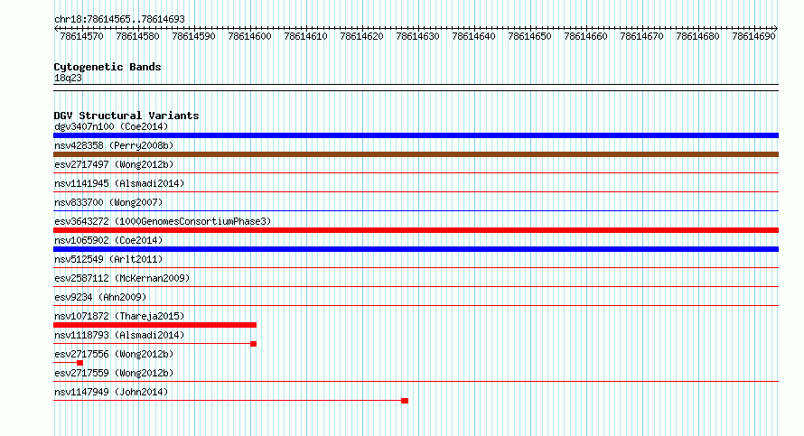804x436 pixels.
Task: Open the nsv1141945 (Alsmadi2014) label
Action: point(119,183)
